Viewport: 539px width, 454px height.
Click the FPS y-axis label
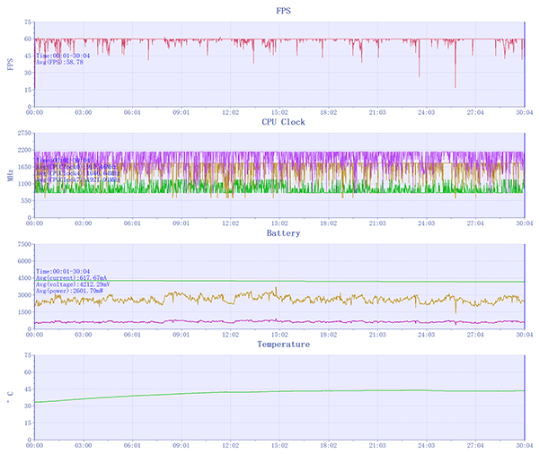(10, 64)
